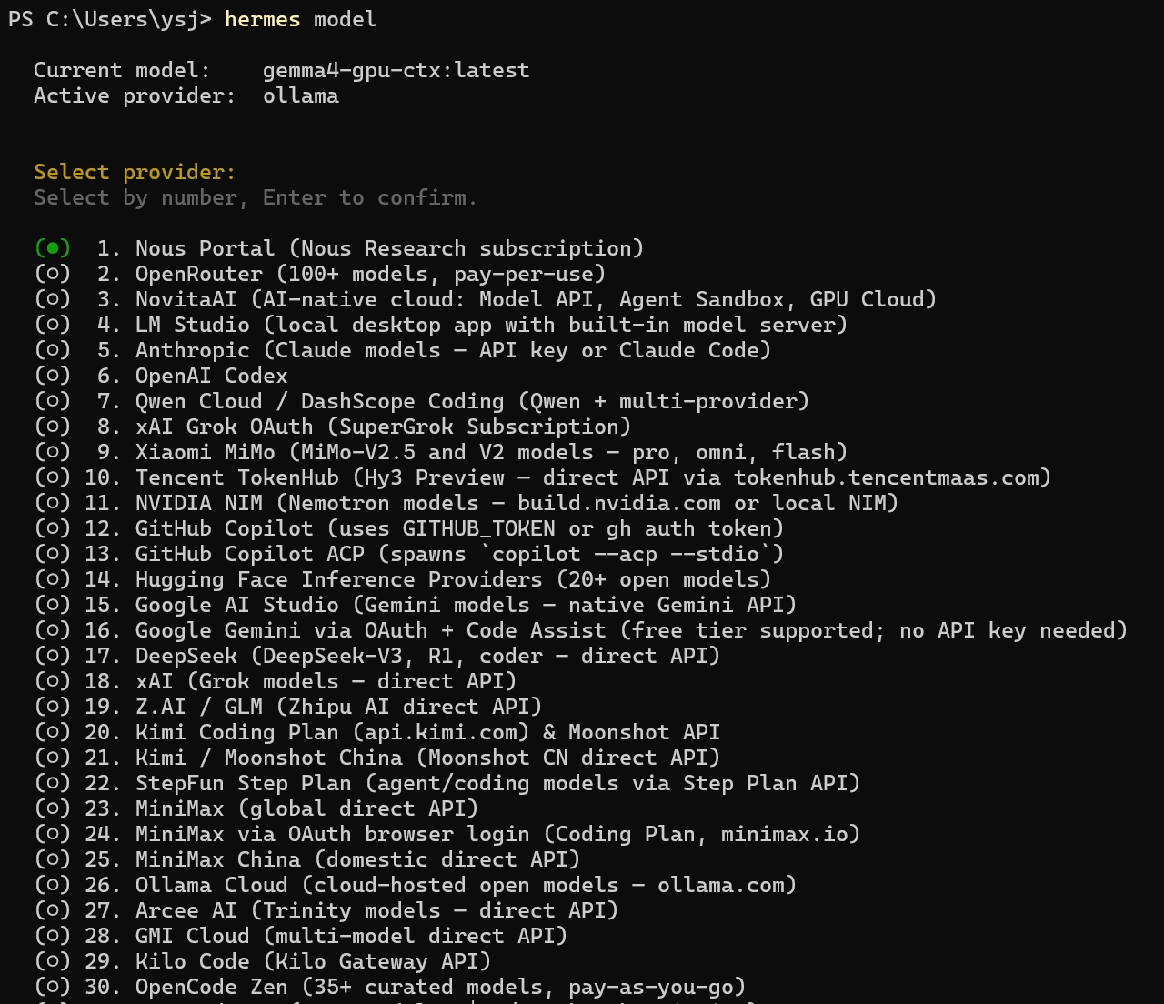This screenshot has height=1004, width=1164.
Task: Choose the Google AI Studio entry
Action: click(x=466, y=605)
